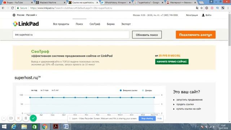Click the Secure padlock indicator
The height and width of the screenshot is (130, 231).
[22, 8]
